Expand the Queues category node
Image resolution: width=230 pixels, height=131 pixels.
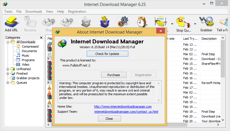click(x=8, y=83)
